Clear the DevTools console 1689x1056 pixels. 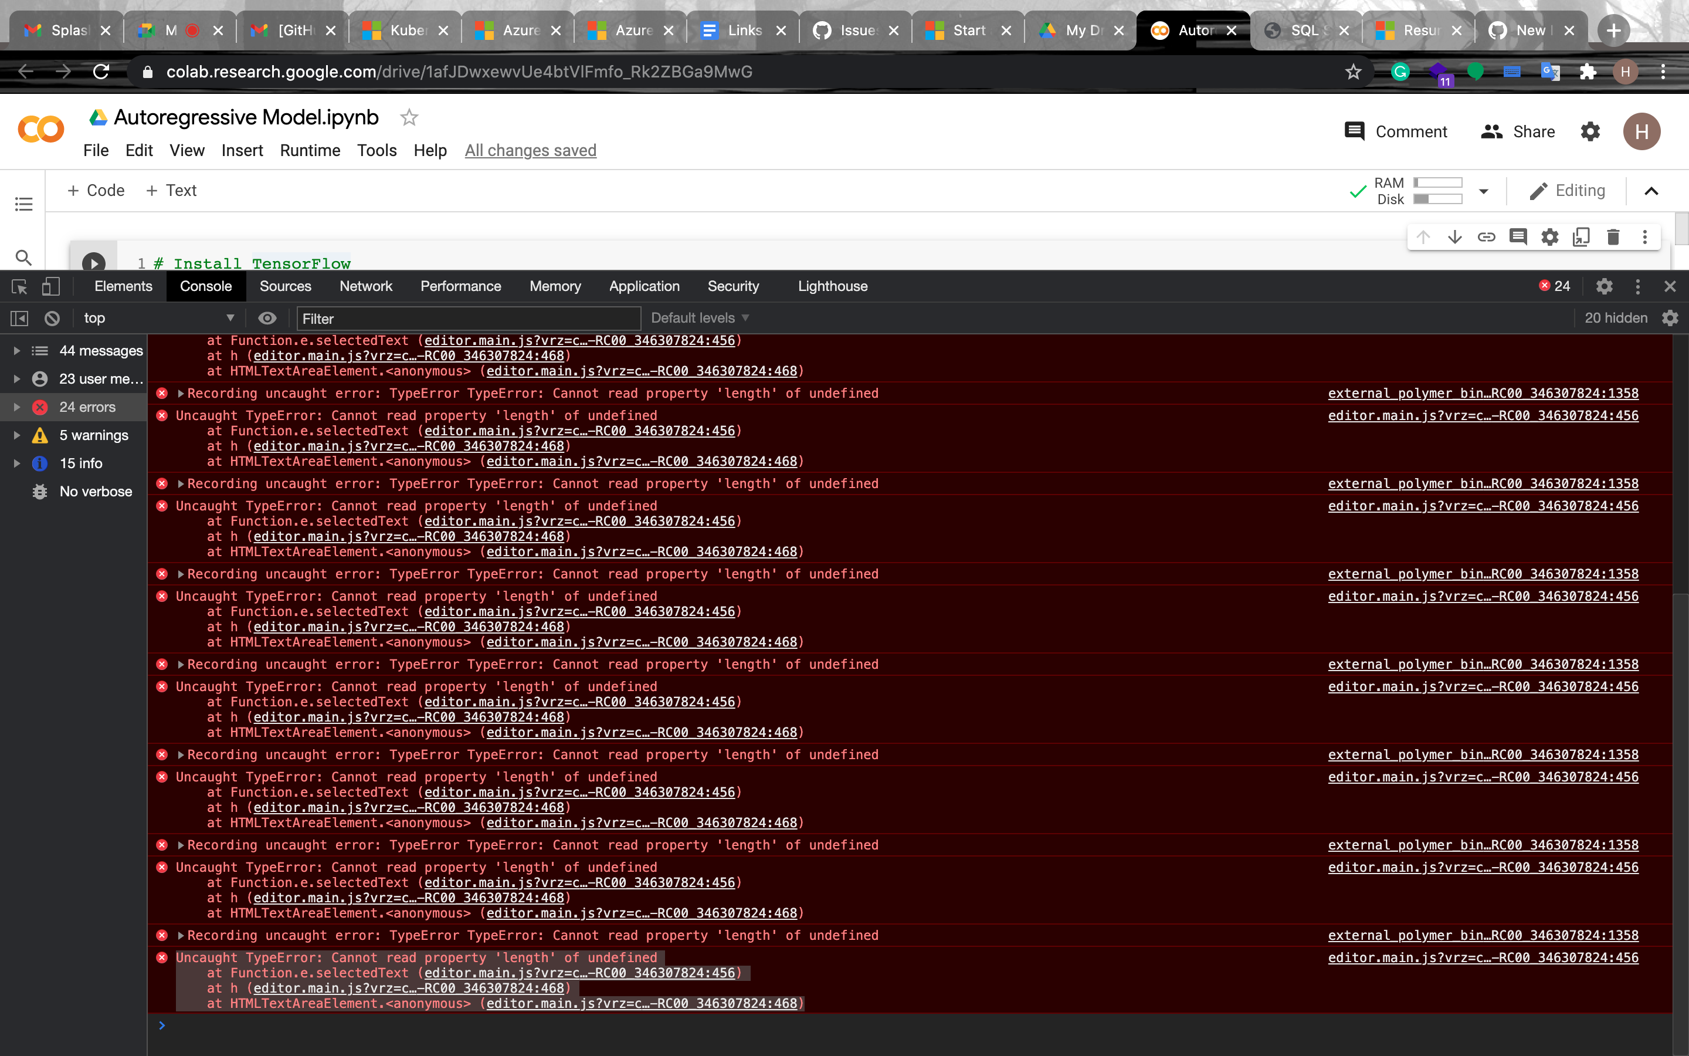(x=52, y=318)
